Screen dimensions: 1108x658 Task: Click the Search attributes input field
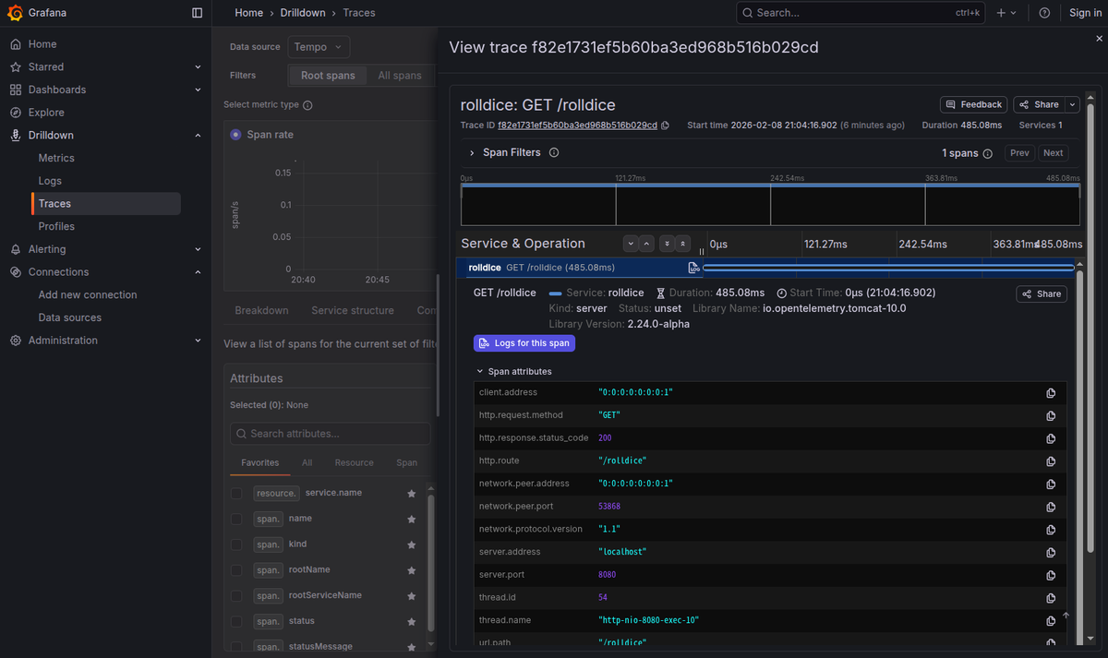pos(330,434)
